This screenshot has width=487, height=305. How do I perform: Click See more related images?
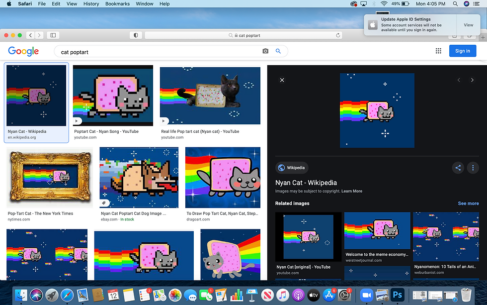[468, 203]
